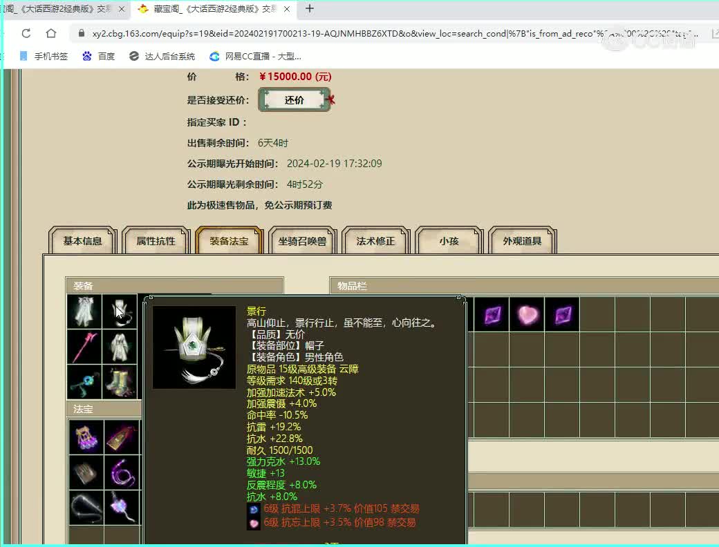Screen dimensions: 719x547
Task: Click the 还价 bargain button
Action: point(294,100)
